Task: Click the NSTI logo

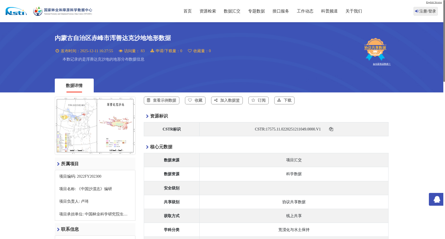Action: 16,11
